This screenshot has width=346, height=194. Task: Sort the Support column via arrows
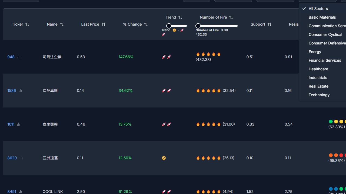270,24
